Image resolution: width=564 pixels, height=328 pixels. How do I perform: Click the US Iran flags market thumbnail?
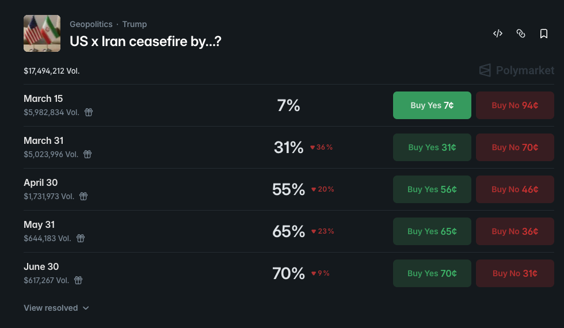[x=42, y=33]
